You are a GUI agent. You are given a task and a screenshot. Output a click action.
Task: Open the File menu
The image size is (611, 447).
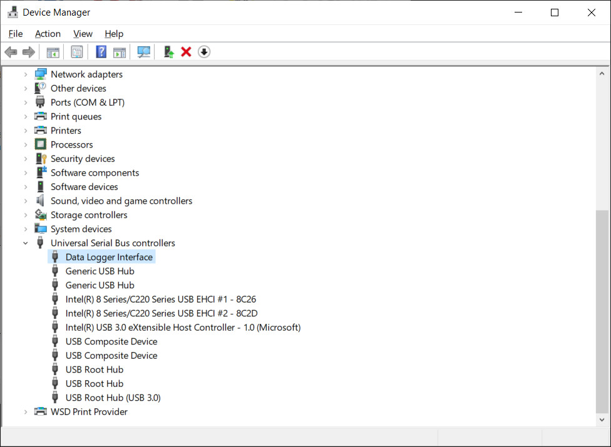tap(16, 34)
